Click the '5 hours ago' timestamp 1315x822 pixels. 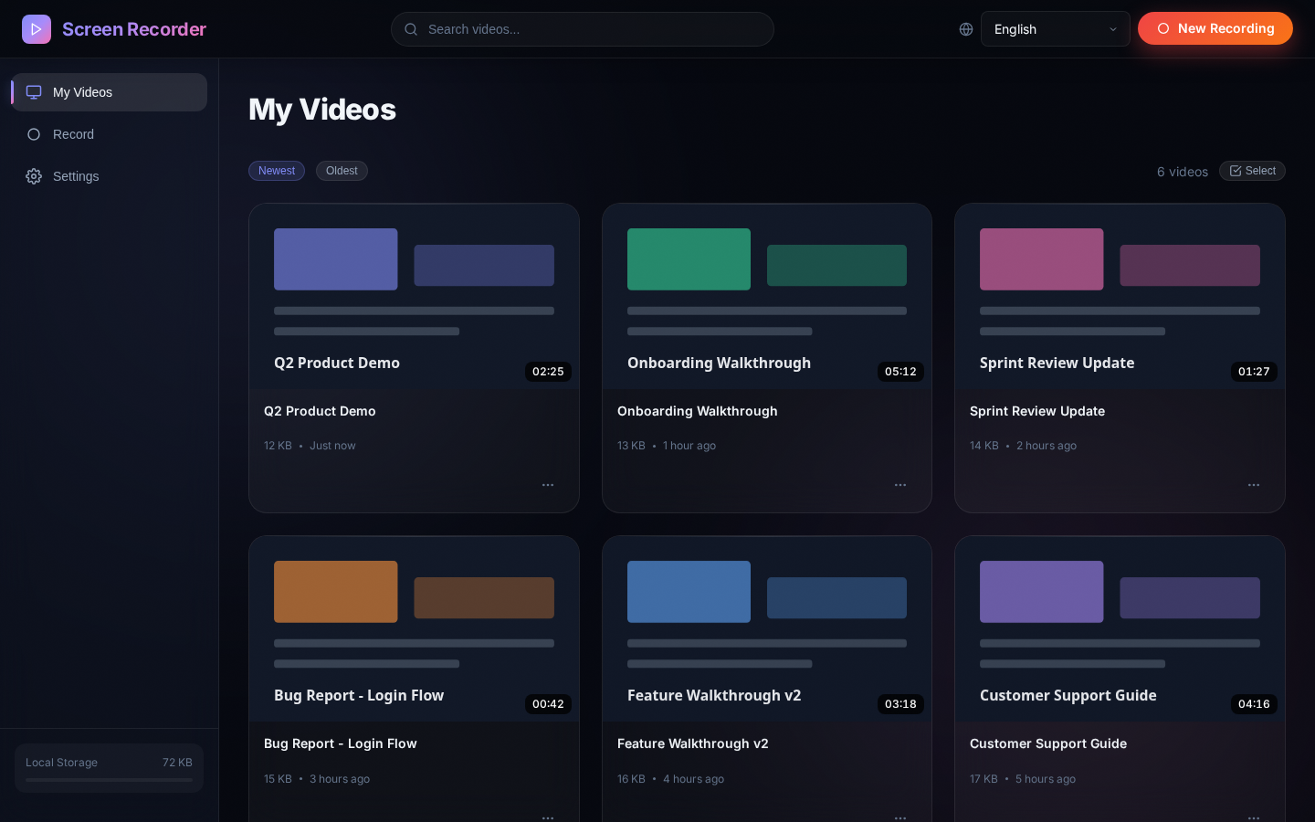click(1046, 779)
